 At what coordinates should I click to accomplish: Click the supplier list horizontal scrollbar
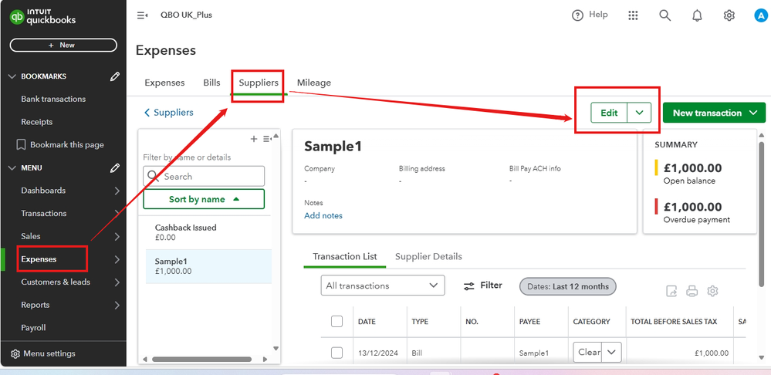[x=200, y=360]
